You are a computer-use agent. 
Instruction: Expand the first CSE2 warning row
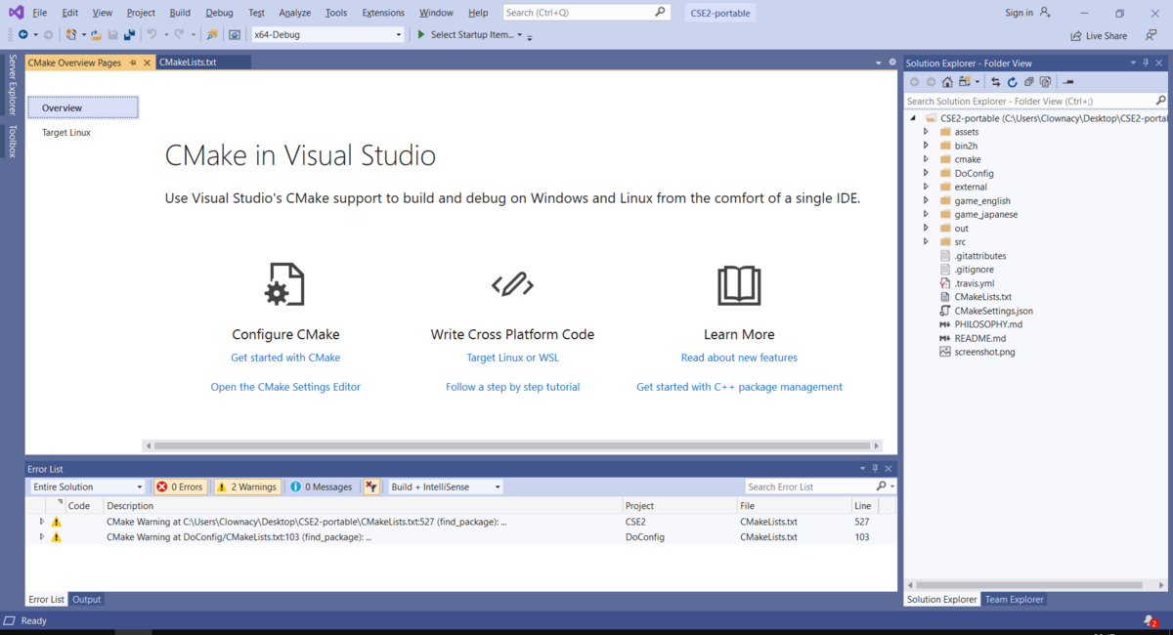click(x=42, y=522)
